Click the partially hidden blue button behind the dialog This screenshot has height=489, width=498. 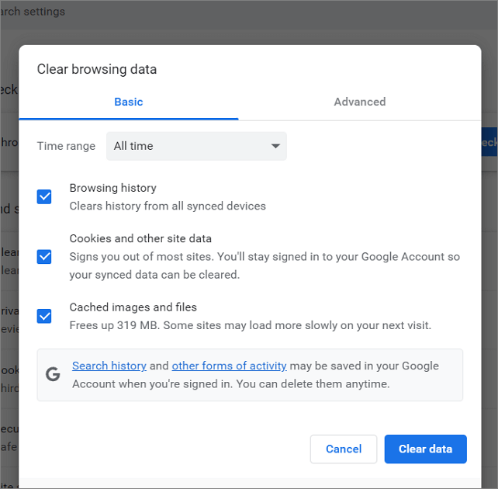[x=489, y=143]
